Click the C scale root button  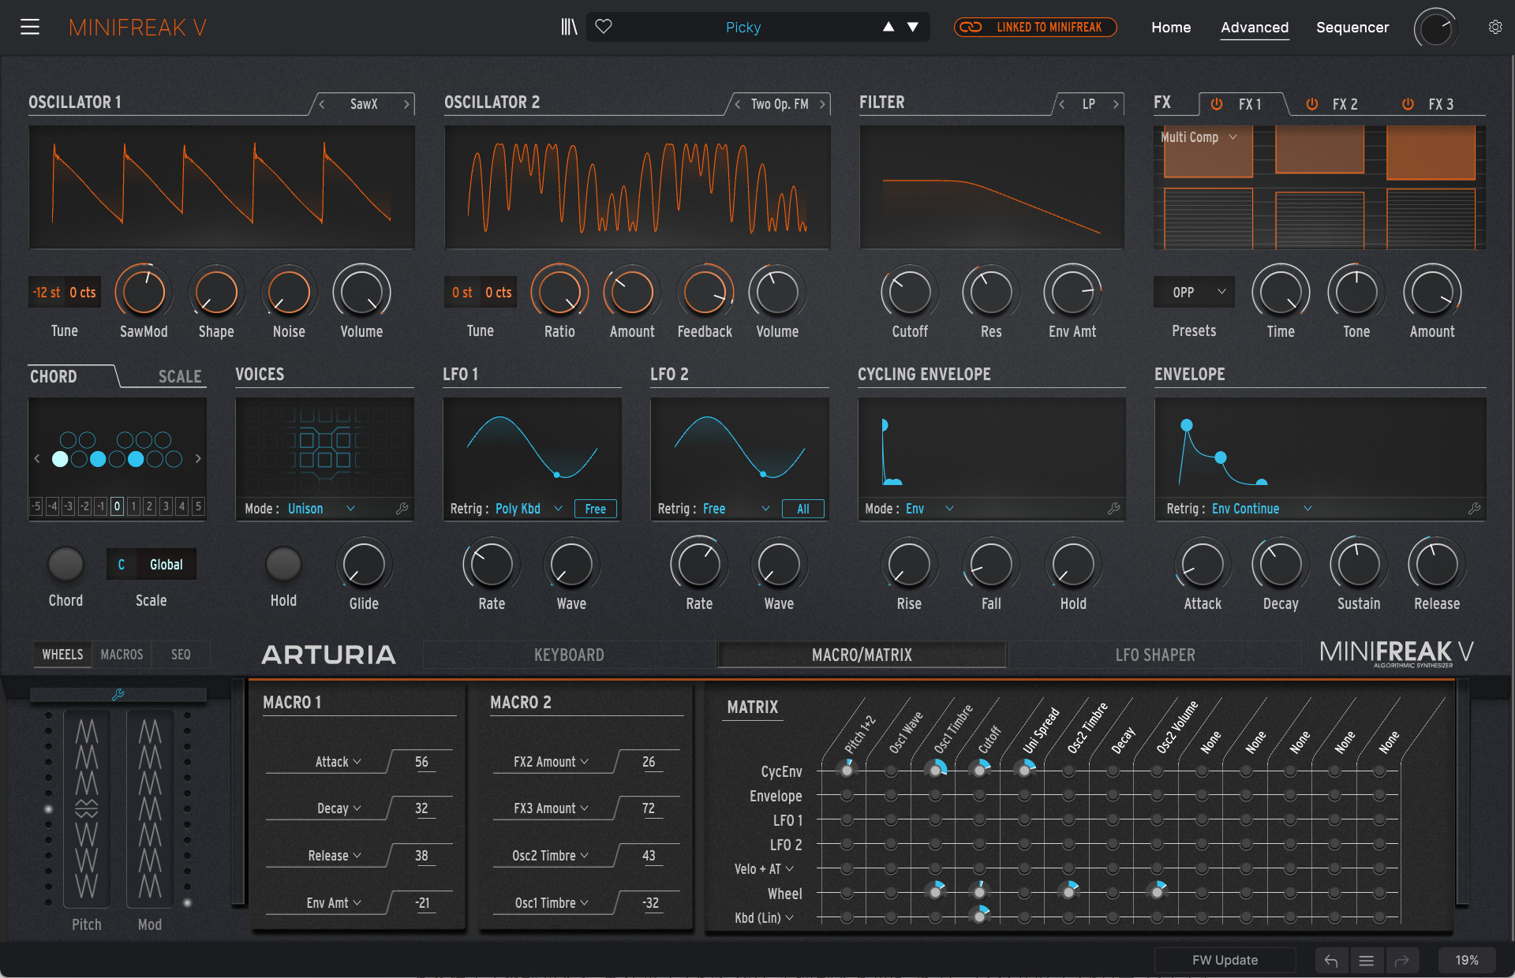click(x=121, y=565)
